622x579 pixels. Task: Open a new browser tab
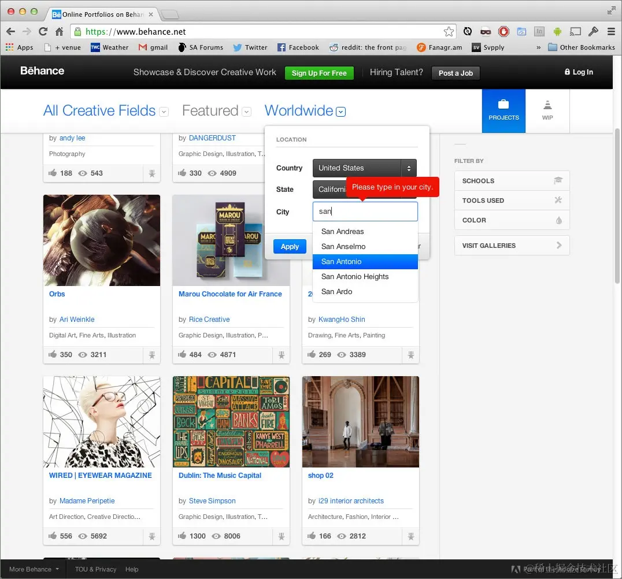pos(170,14)
